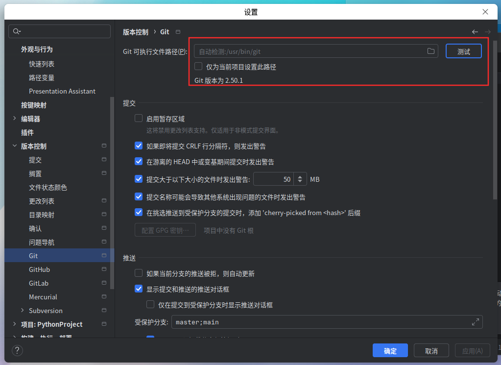Click project-scope icon beside 搁置 row

(x=104, y=173)
